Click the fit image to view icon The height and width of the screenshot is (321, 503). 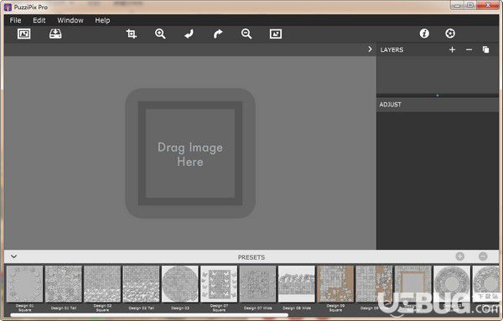tap(276, 34)
